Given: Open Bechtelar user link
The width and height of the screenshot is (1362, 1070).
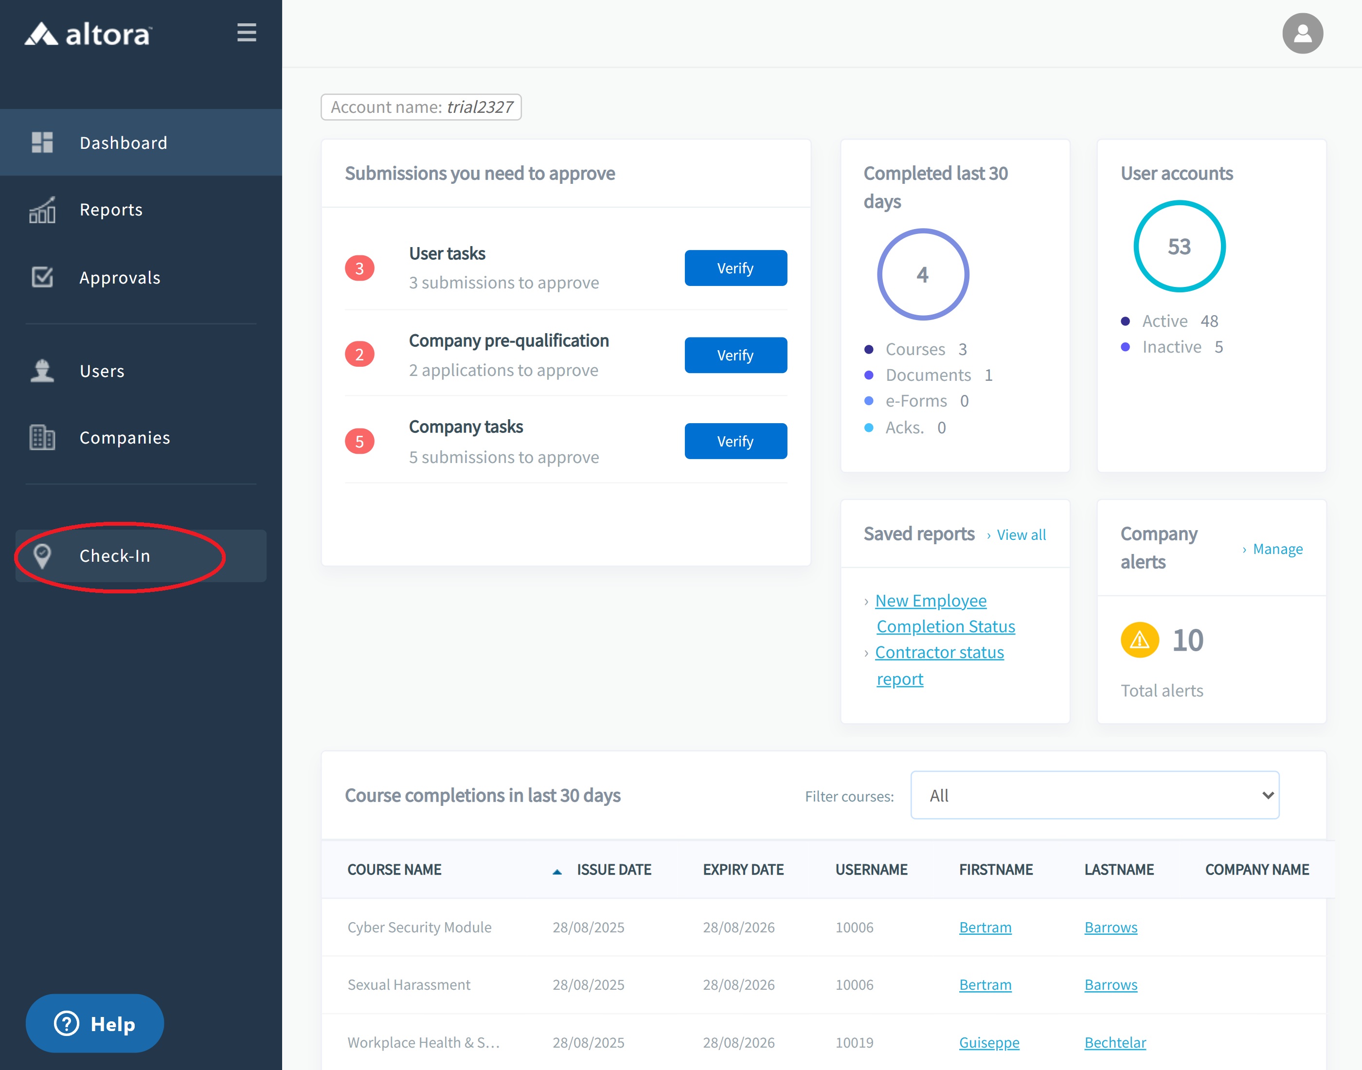Looking at the screenshot, I should [x=1114, y=1042].
